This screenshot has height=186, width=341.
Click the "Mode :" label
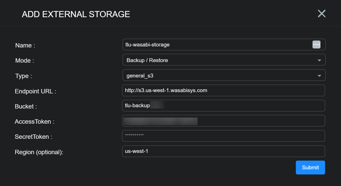25,61
